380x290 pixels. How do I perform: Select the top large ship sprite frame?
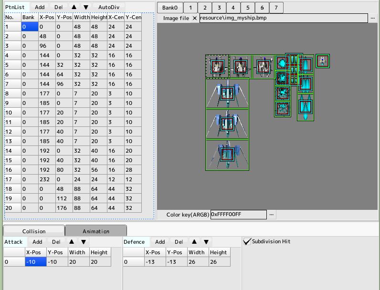[227, 93]
